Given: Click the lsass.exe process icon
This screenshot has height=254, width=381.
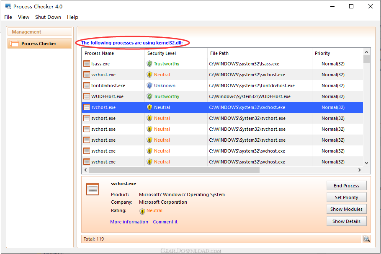Looking at the screenshot, I should click(87, 64).
